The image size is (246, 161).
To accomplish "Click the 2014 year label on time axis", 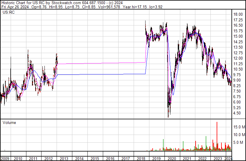I will tap(79, 159).
